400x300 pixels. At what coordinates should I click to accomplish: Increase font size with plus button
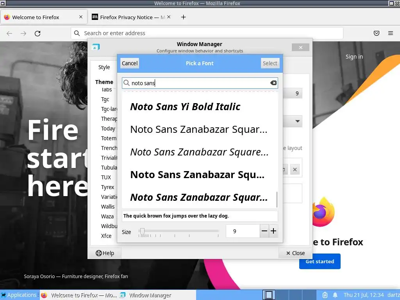[x=273, y=231]
